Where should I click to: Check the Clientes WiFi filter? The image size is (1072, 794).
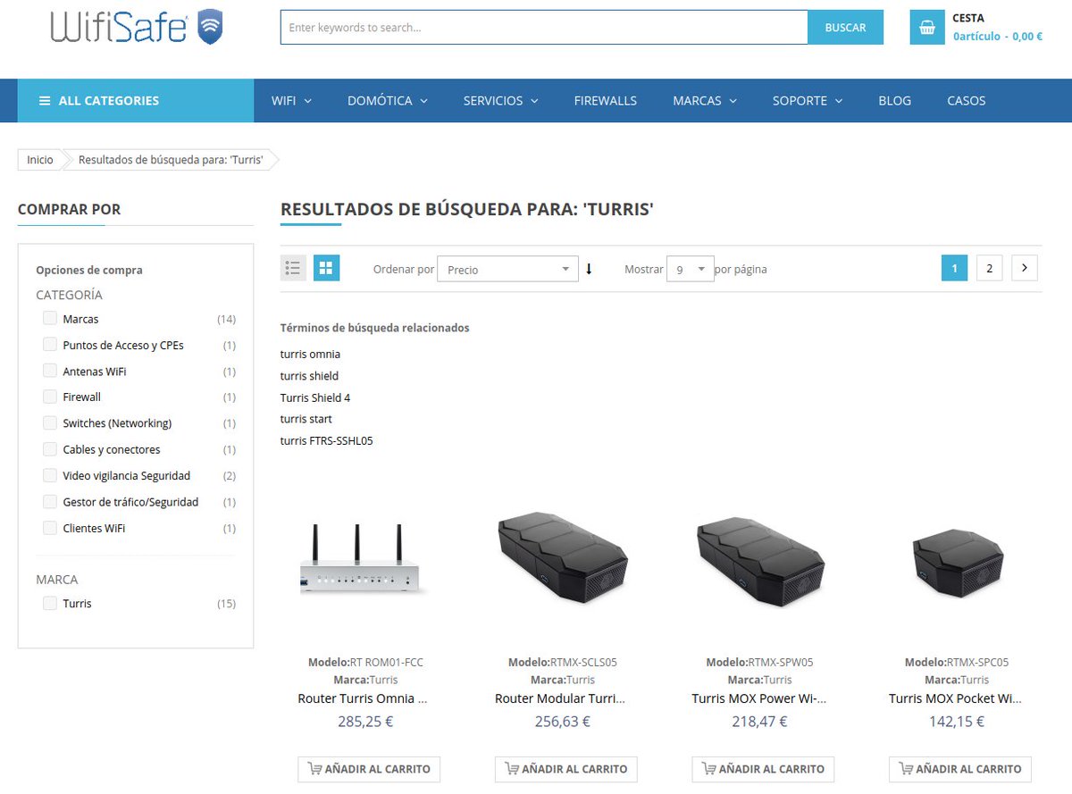[x=50, y=528]
